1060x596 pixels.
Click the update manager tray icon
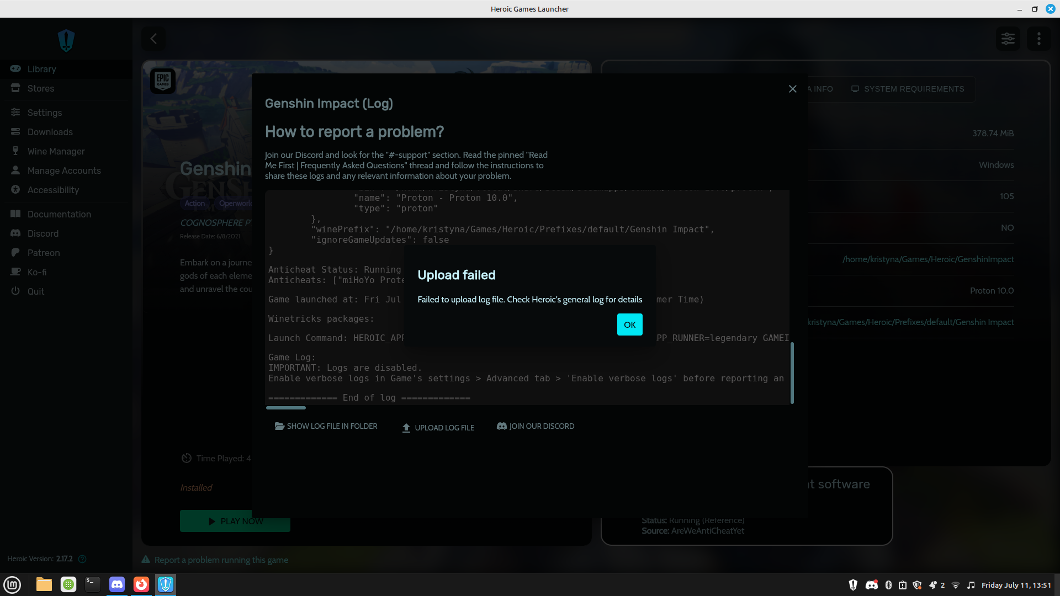point(903,585)
